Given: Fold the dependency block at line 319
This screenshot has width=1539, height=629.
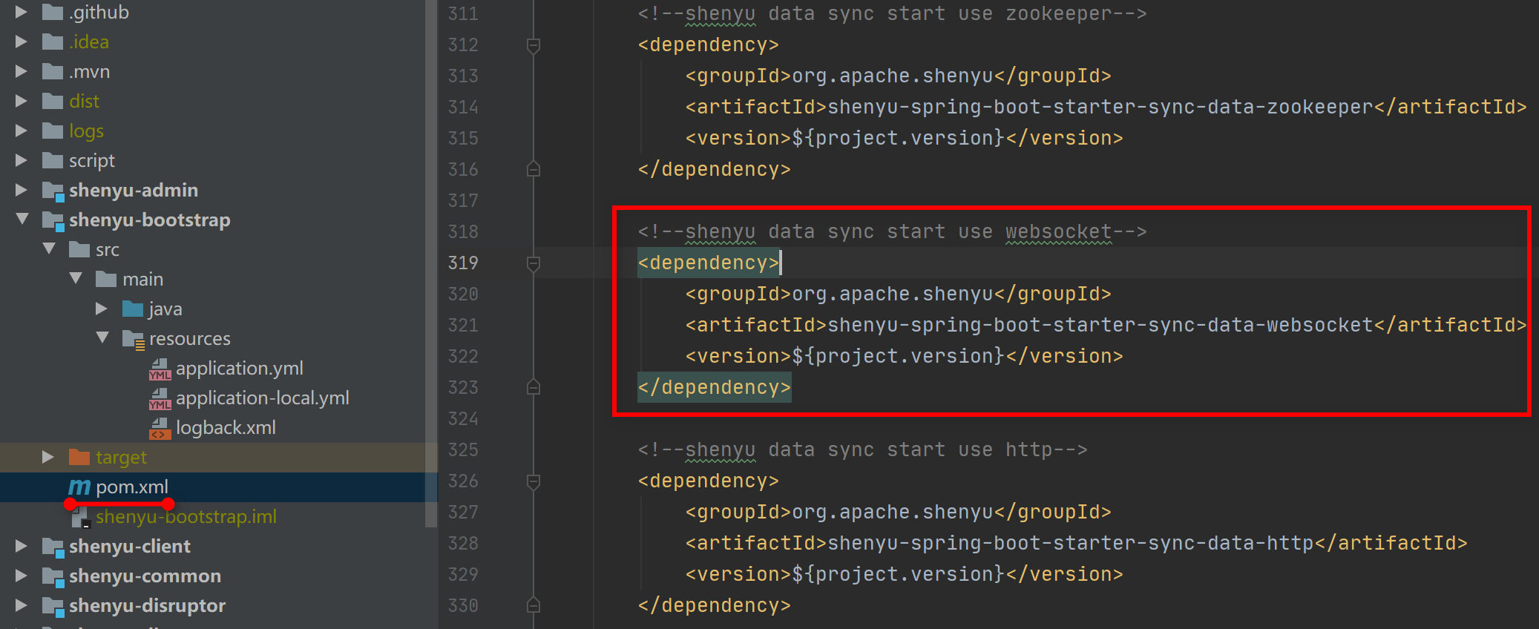Looking at the screenshot, I should (533, 263).
